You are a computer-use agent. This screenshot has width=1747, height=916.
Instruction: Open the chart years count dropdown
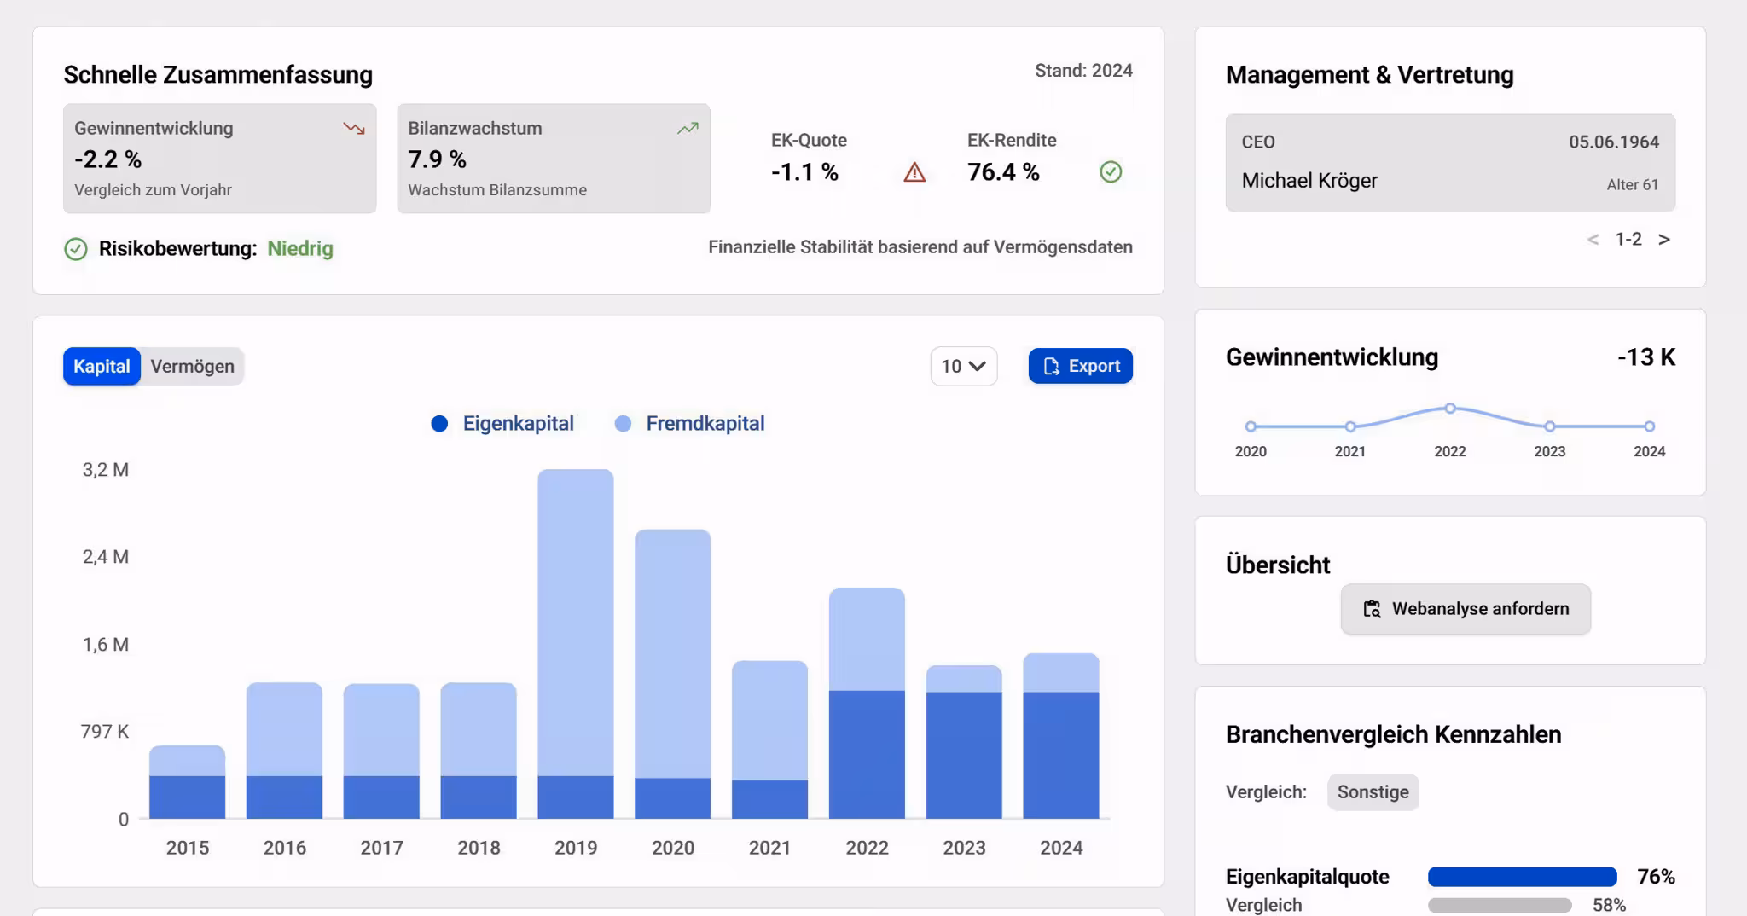click(x=963, y=366)
